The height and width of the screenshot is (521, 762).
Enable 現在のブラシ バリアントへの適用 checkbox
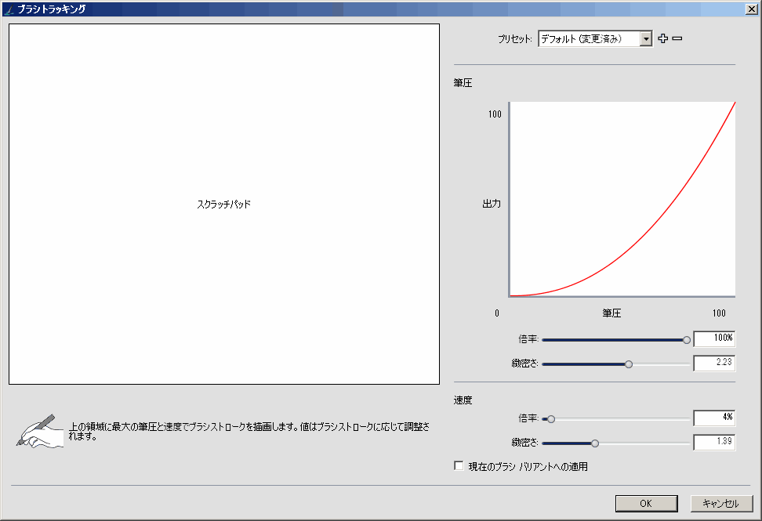pos(459,466)
